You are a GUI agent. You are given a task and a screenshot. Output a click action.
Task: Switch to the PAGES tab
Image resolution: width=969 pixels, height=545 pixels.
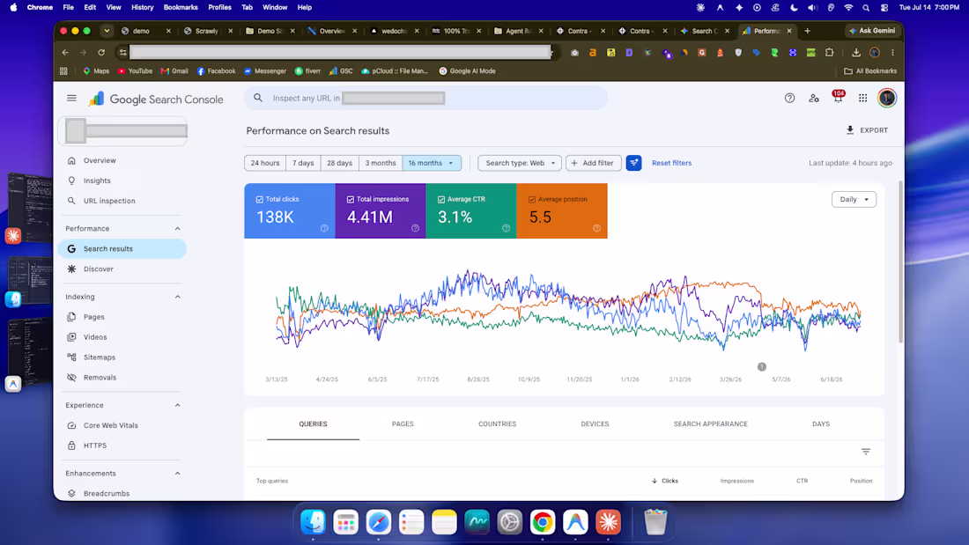point(403,423)
